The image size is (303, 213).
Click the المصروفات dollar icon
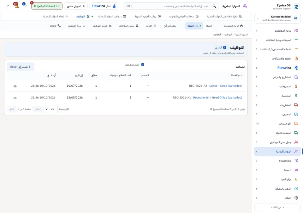tap(296, 86)
